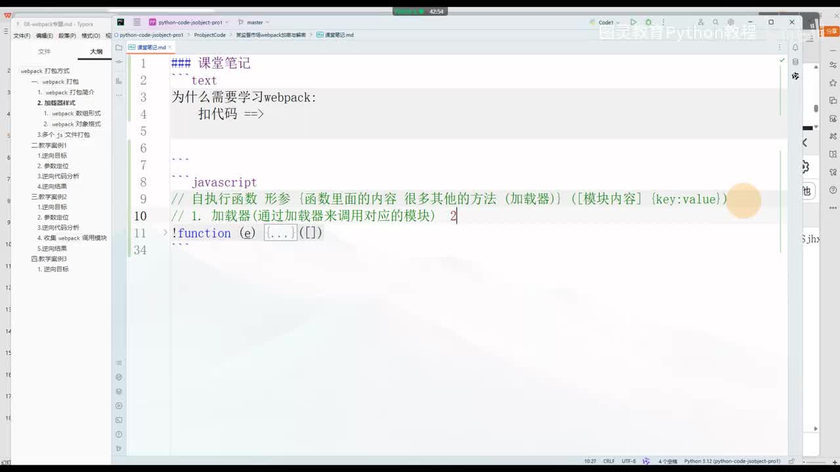Expand the folded function block at line 11
Viewport: 840px width, 472px height.
pos(165,232)
